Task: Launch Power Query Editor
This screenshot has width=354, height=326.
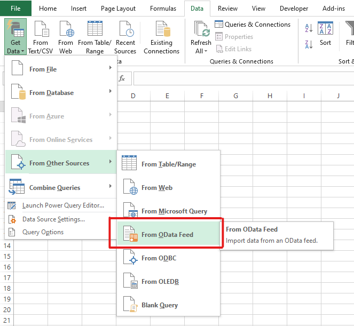Action: pyautogui.click(x=62, y=205)
